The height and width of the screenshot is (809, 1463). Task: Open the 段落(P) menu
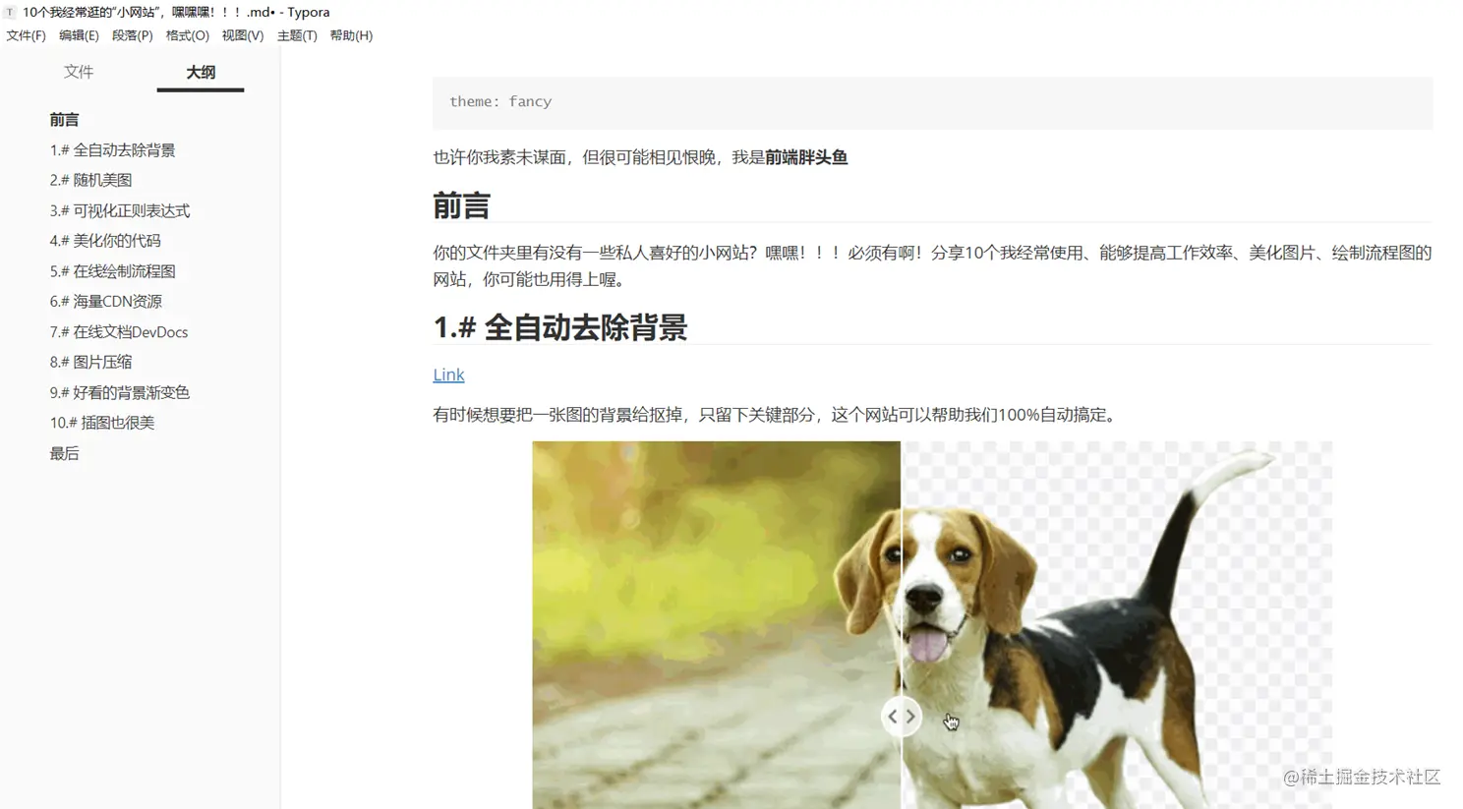132,35
